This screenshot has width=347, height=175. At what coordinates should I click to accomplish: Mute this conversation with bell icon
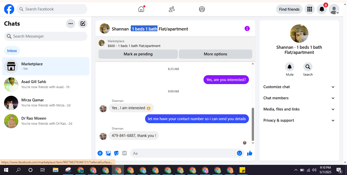290,67
